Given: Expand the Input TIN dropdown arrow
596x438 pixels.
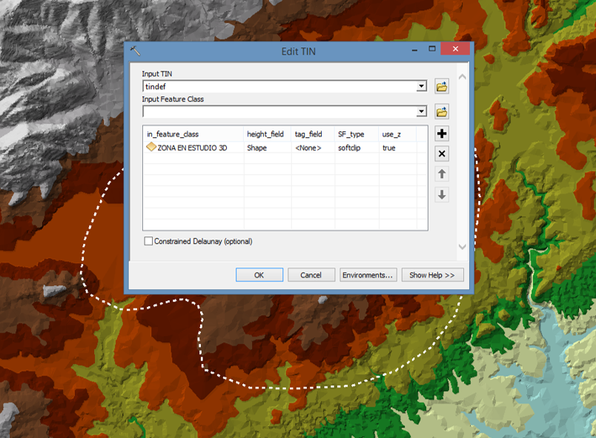Looking at the screenshot, I should tap(421, 87).
